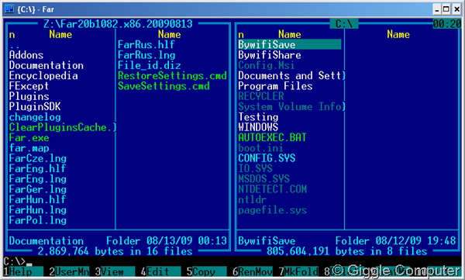Image resolution: width=465 pixels, height=280 pixels.
Task: Select the FarRus.hlf file
Action: point(146,44)
